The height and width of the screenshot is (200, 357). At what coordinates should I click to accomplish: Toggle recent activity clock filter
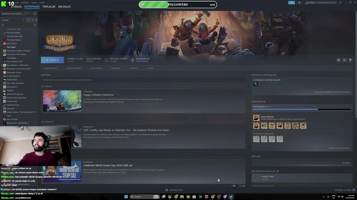point(33,20)
